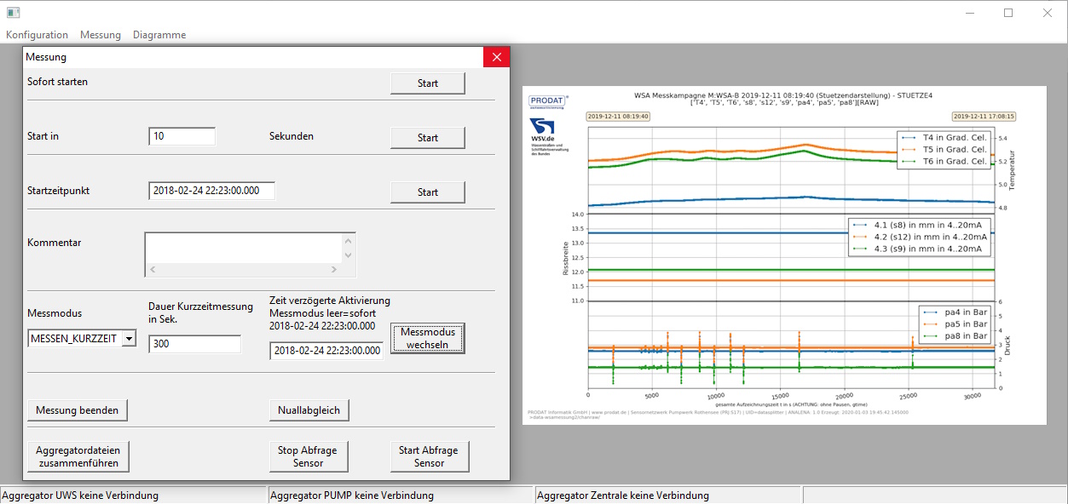Open the Messung menu
The image size is (1068, 504).
click(x=101, y=35)
